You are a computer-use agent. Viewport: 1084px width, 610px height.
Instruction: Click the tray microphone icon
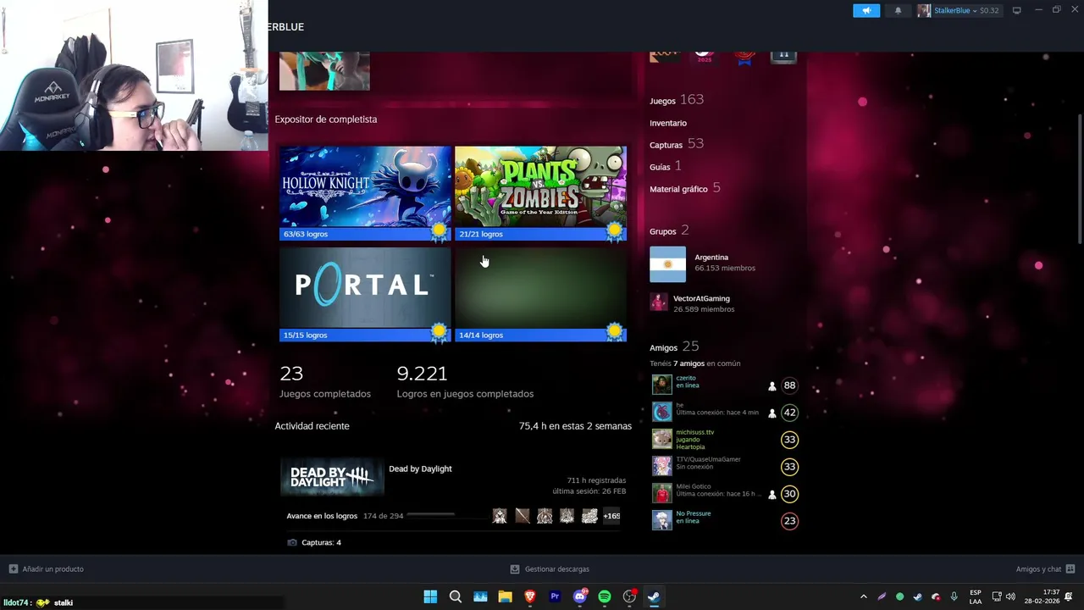954,596
